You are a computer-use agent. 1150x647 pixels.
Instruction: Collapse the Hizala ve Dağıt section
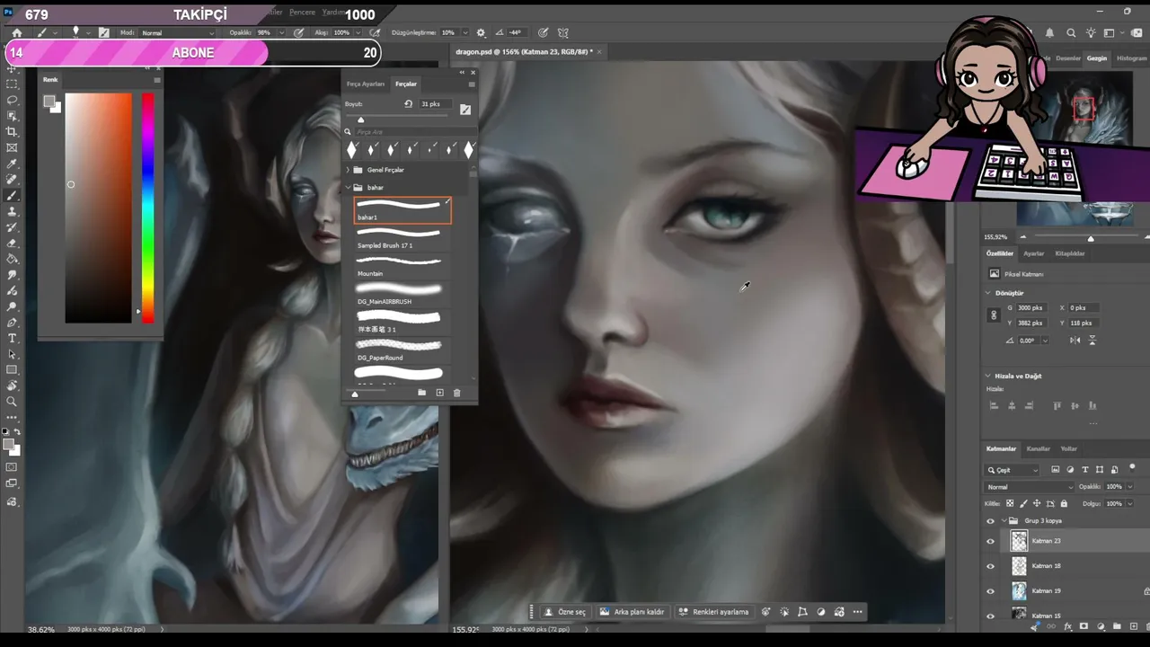tap(987, 376)
